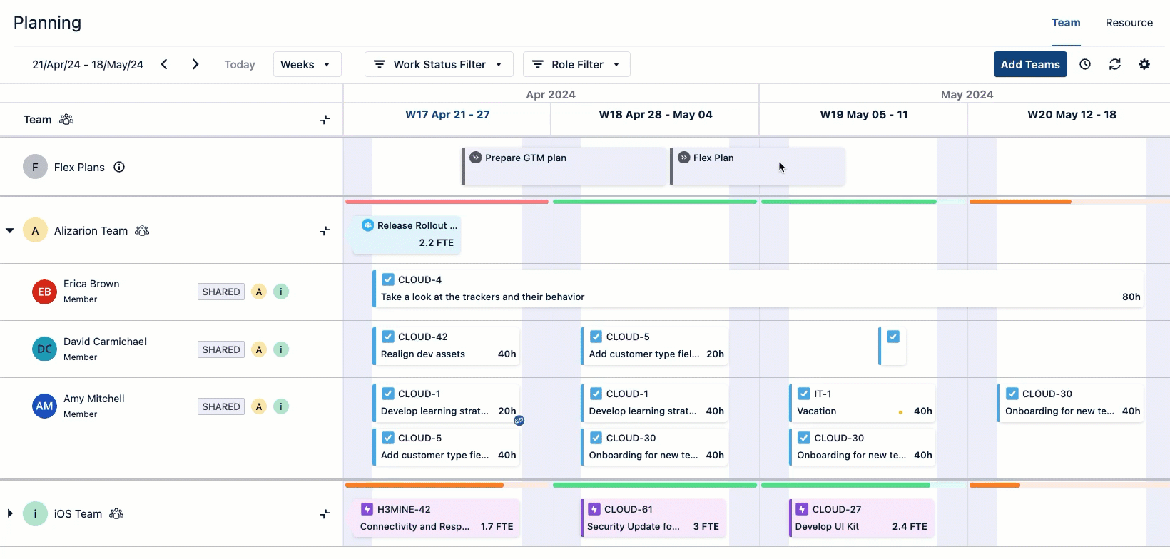
Task: Go to the next date range
Action: click(195, 64)
